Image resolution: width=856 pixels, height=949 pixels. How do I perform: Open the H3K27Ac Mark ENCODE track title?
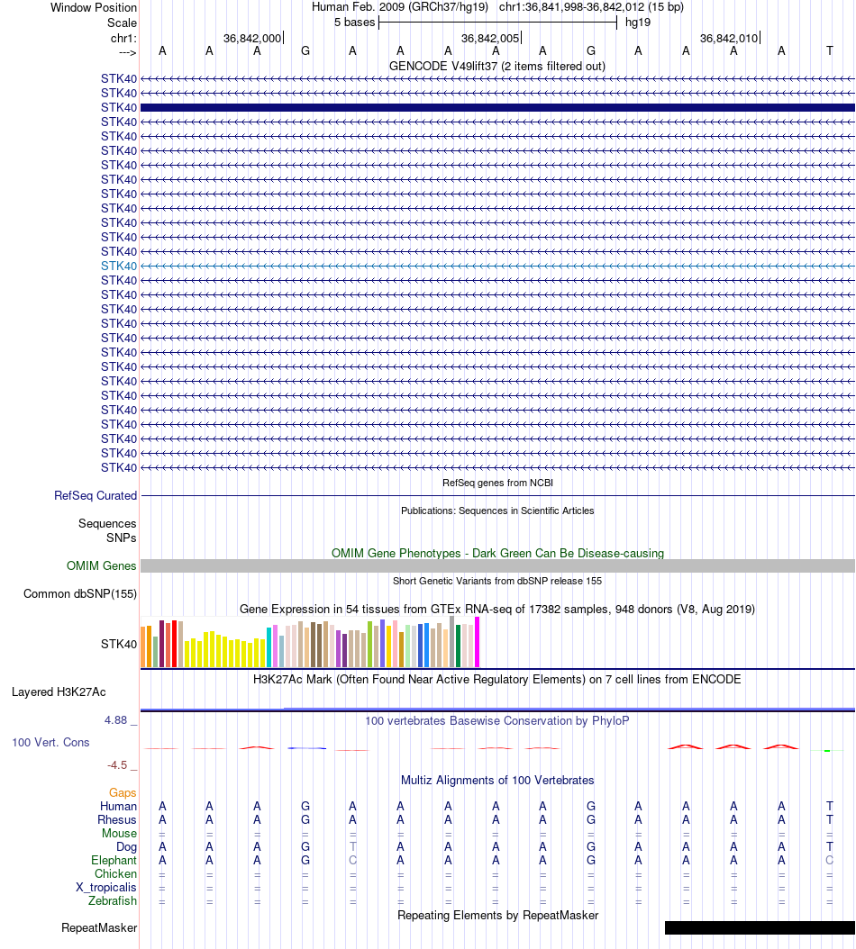click(496, 680)
